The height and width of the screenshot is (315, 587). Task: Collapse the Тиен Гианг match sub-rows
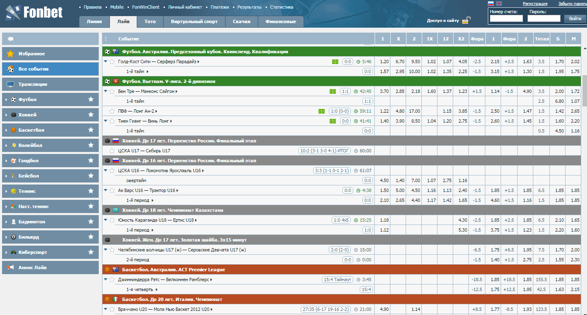(106, 121)
